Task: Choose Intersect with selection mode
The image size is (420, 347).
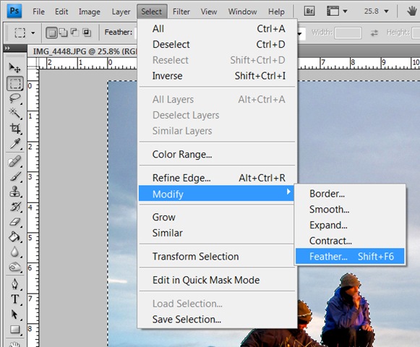Action: [87, 33]
